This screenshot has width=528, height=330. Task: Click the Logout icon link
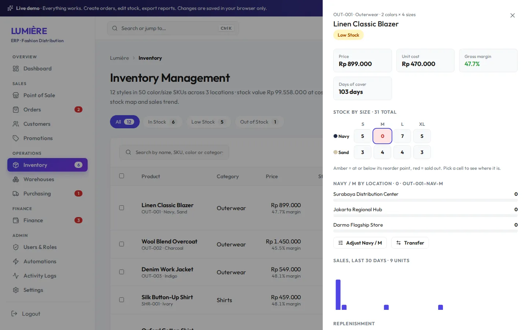14,313
